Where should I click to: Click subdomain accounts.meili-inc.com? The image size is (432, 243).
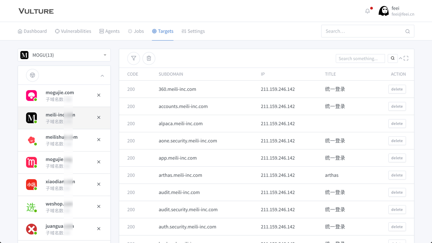183,106
